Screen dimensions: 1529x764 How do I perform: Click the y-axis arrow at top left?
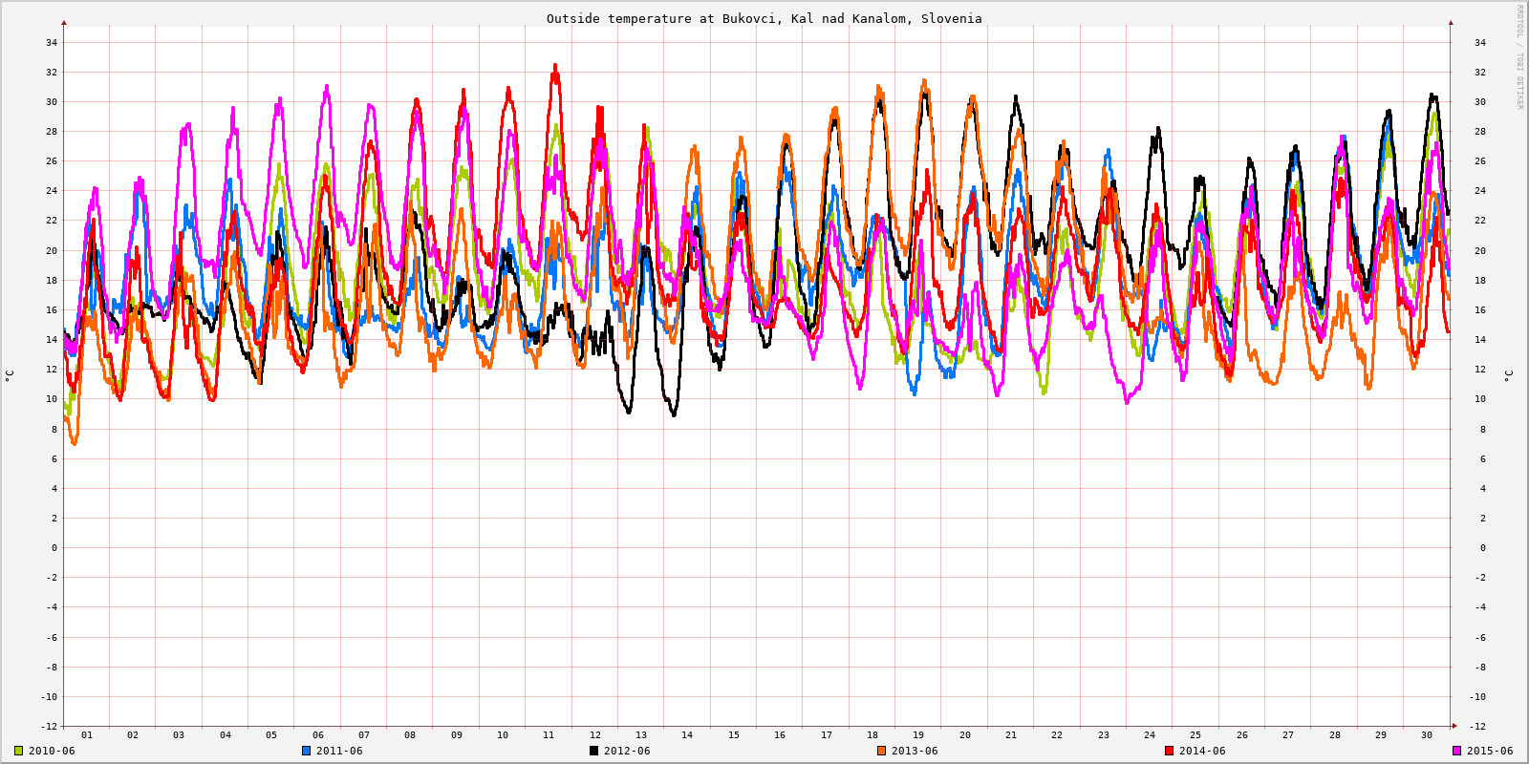coord(64,22)
